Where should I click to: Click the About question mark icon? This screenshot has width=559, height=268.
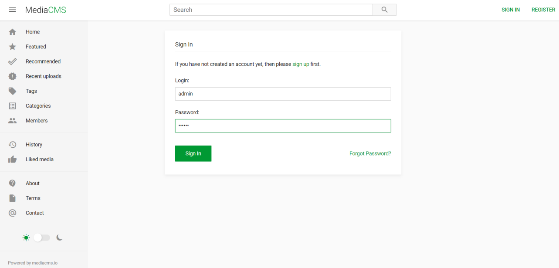(x=12, y=183)
